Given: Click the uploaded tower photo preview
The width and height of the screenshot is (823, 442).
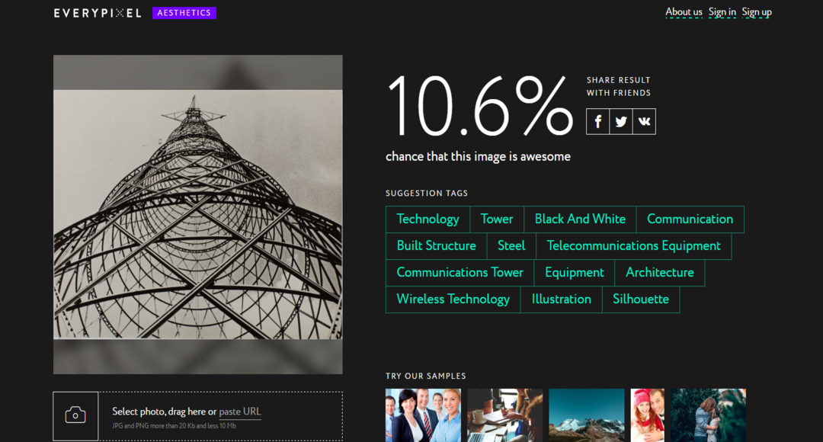Looking at the screenshot, I should click(x=197, y=214).
